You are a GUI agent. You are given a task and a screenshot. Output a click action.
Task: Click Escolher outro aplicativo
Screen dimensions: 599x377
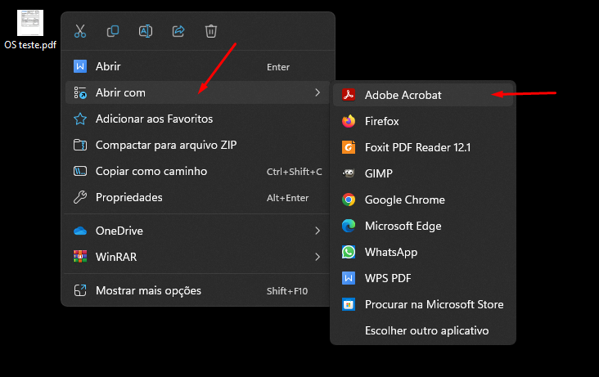click(x=423, y=330)
